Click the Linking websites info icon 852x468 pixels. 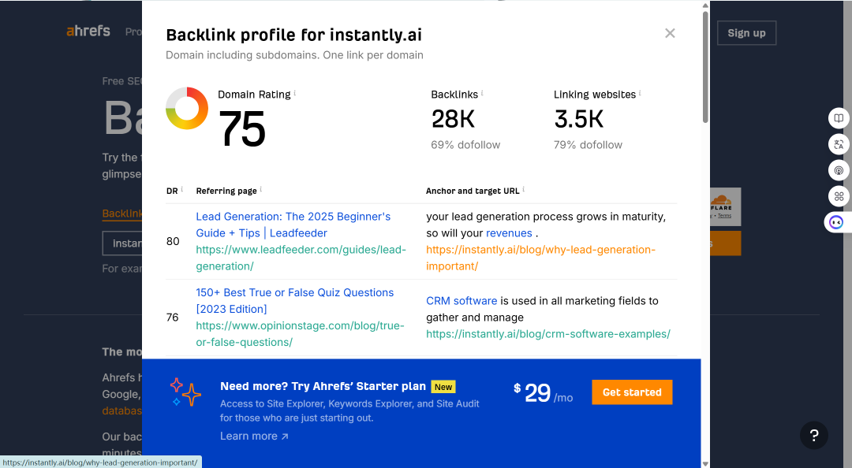tap(640, 93)
